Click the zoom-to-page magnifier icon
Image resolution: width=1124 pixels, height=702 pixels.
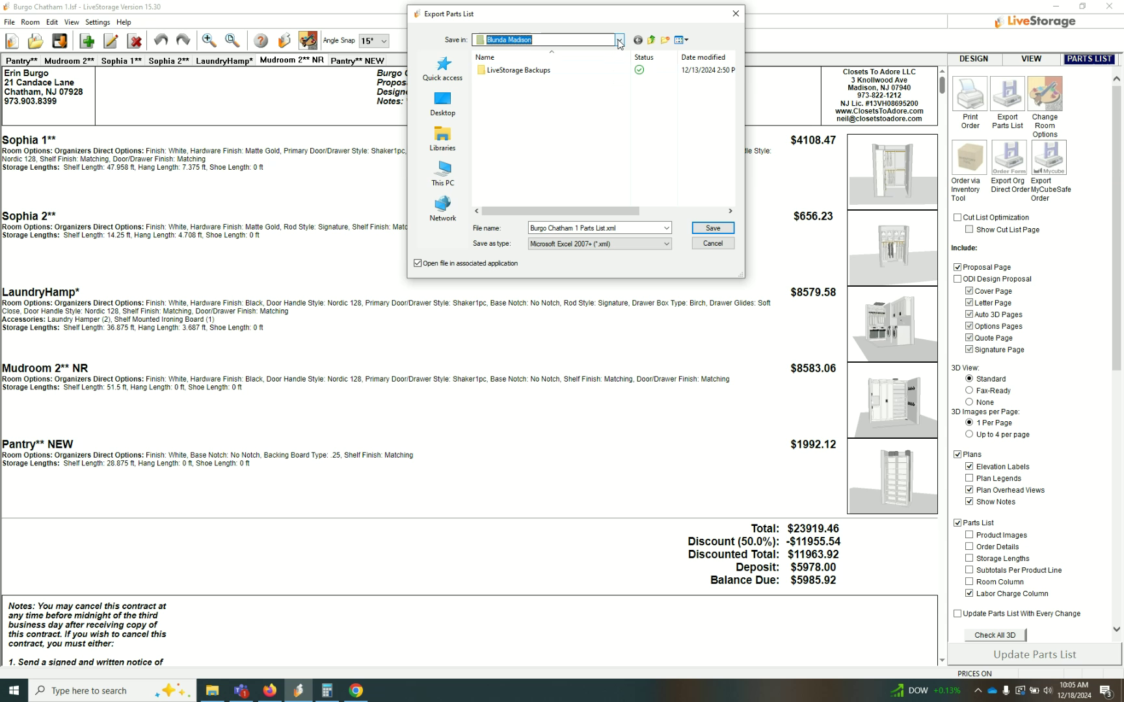tap(232, 41)
